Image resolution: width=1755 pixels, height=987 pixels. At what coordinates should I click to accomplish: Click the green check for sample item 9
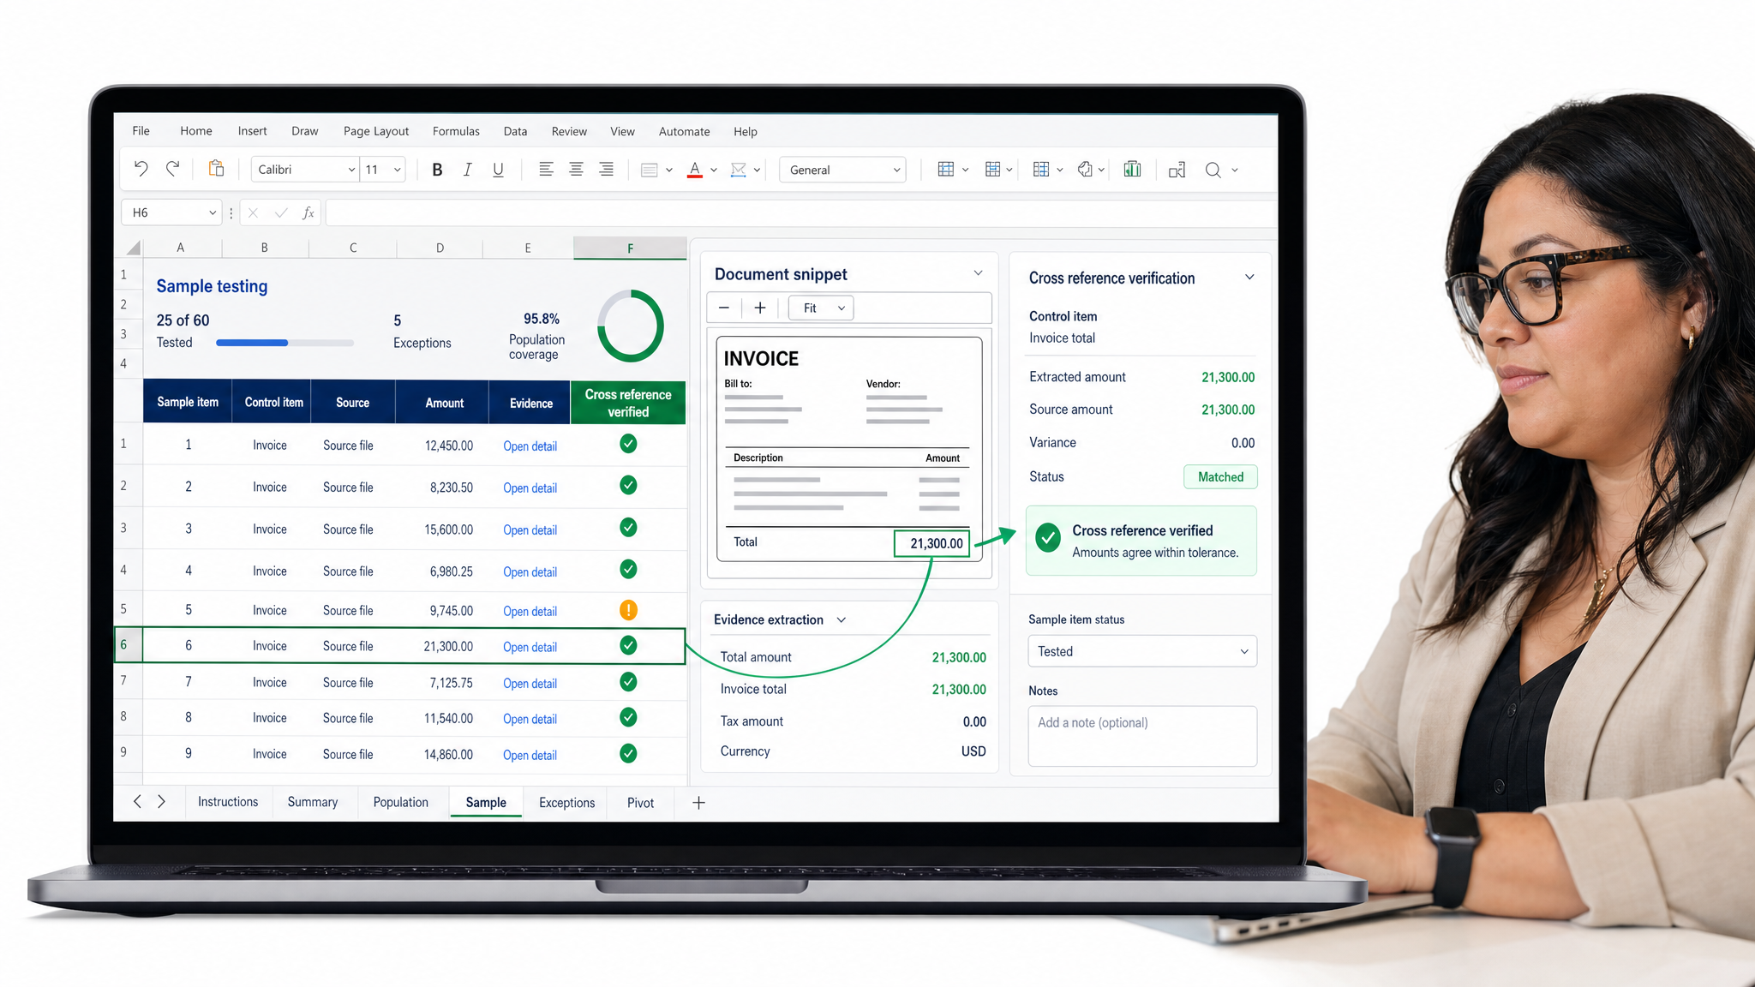tap(628, 754)
